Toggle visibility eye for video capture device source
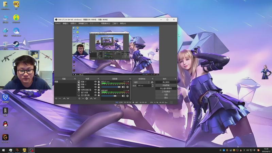The image size is (272, 153). click(x=96, y=90)
